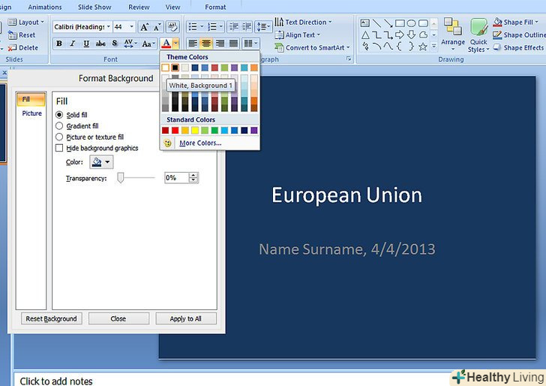Toggle bold formatting
Image resolution: width=546 pixels, height=386 pixels.
[x=59, y=44]
